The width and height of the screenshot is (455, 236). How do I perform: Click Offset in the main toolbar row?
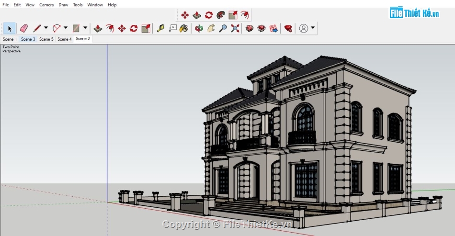[x=110, y=28]
